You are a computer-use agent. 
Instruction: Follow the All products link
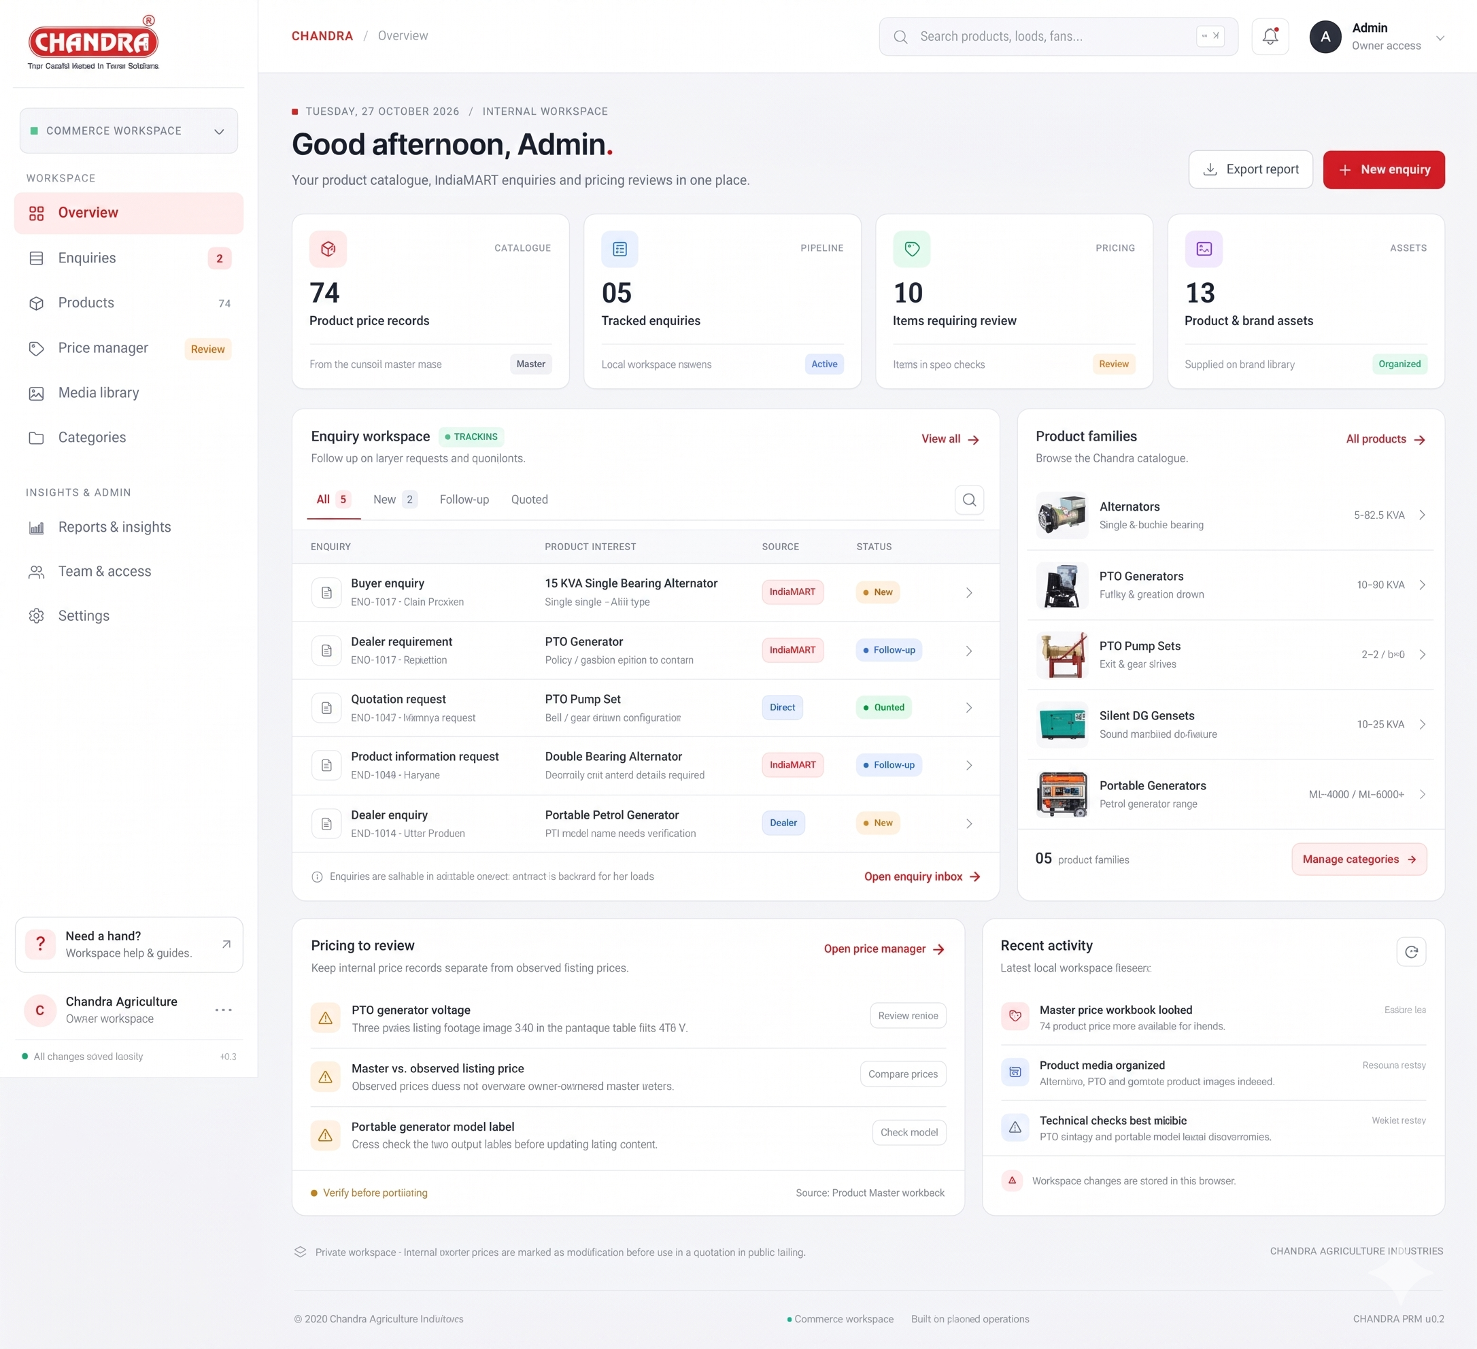point(1385,439)
